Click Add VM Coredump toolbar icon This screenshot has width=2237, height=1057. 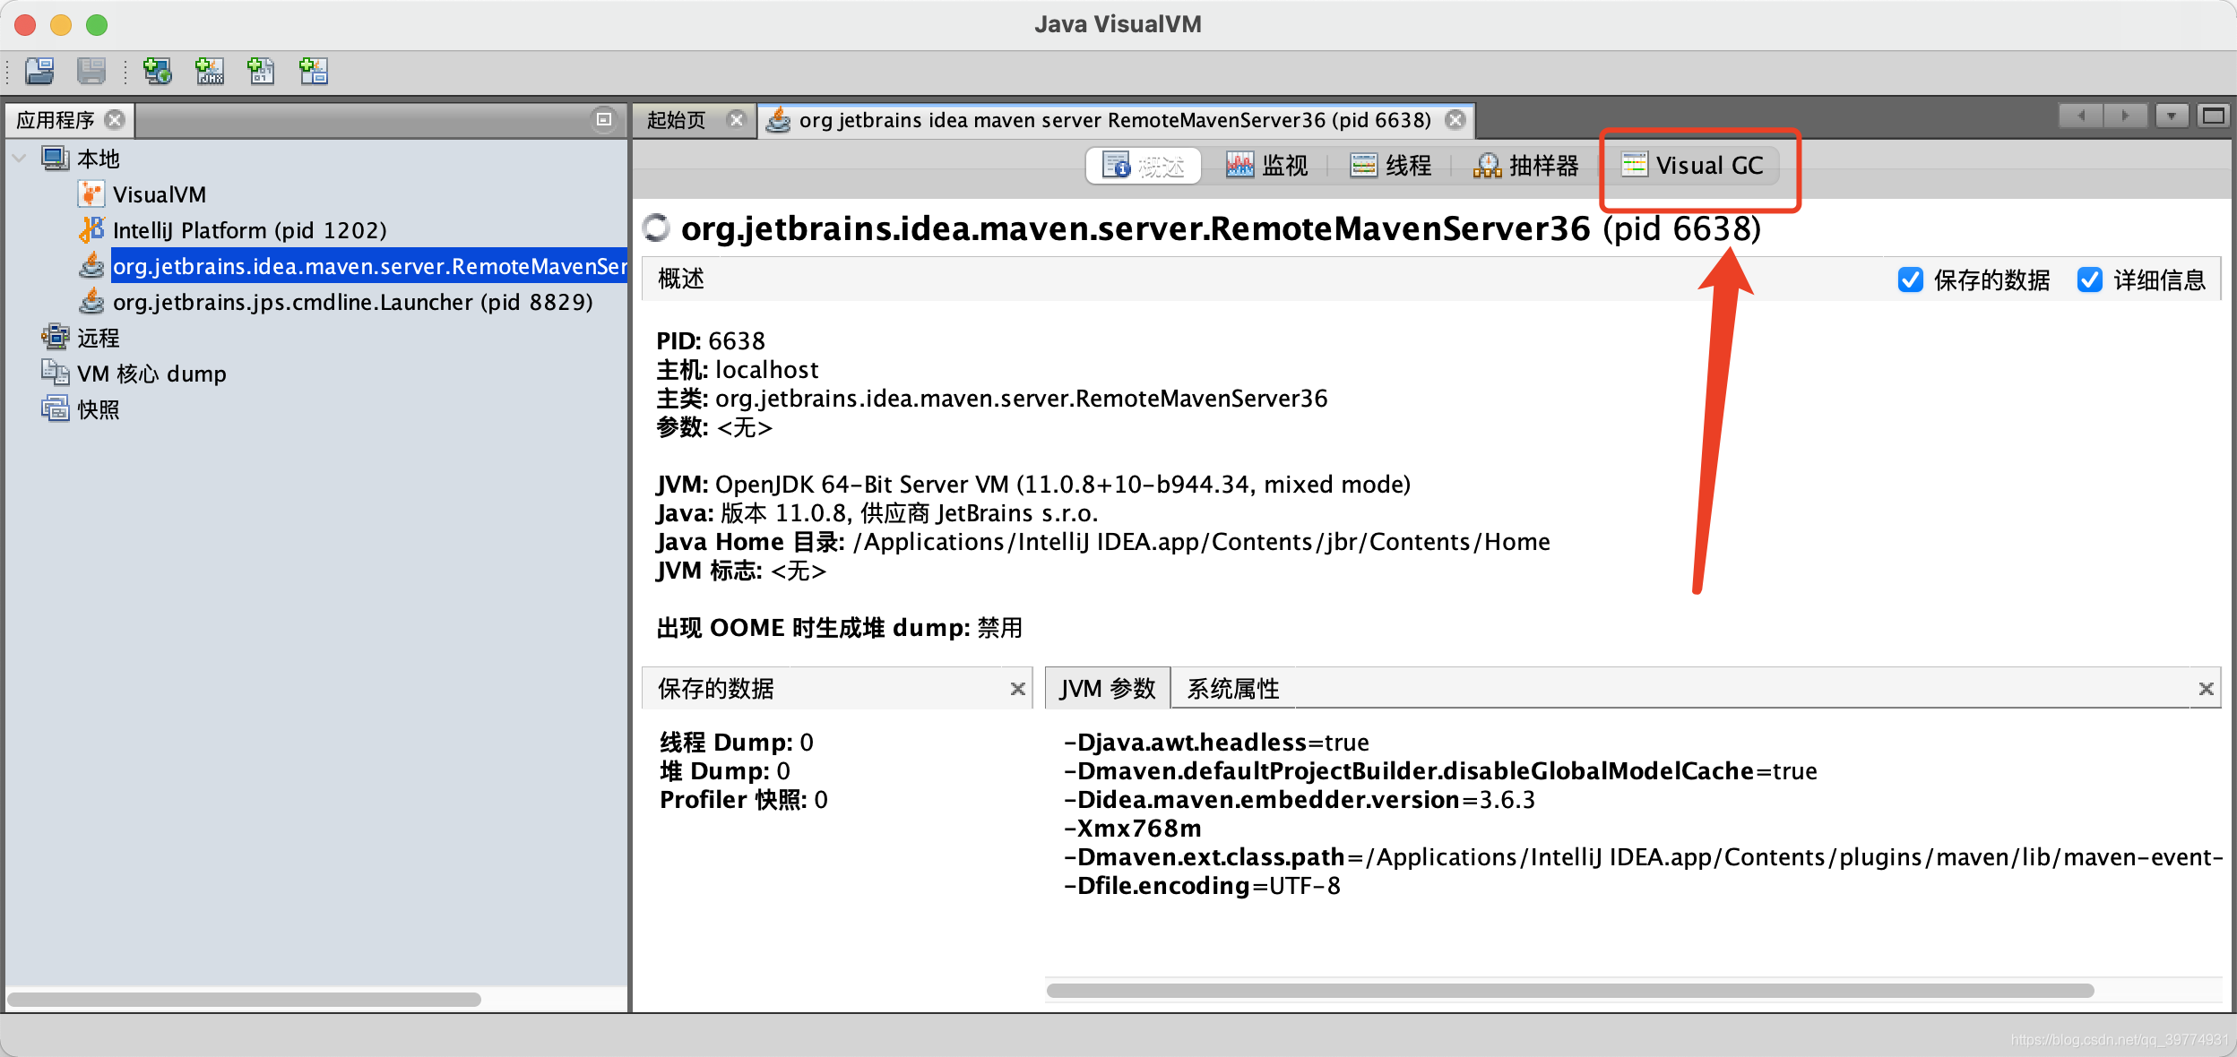click(x=261, y=71)
